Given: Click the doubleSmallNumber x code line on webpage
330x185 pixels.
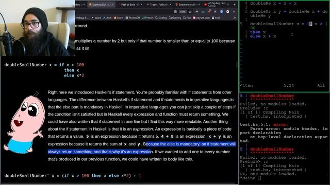Looking at the screenshot, I should tap(44, 65).
